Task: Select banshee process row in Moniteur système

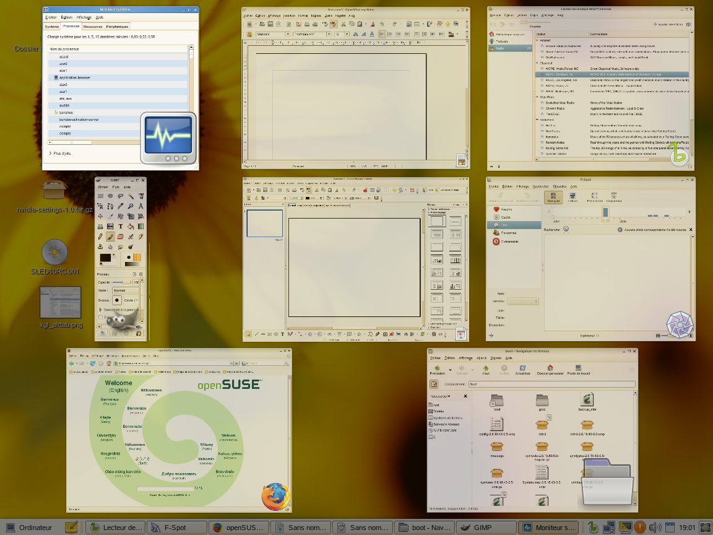Action: point(118,112)
